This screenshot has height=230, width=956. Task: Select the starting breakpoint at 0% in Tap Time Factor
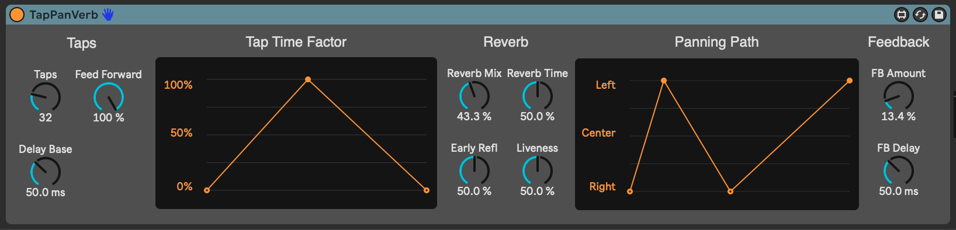coord(207,190)
